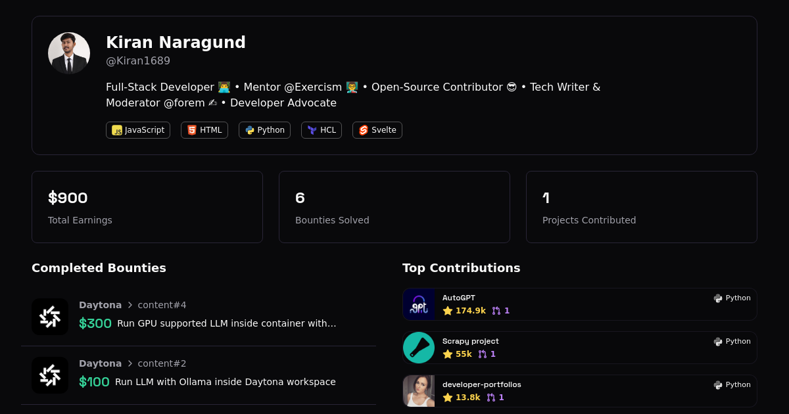Click the @Kiran1689 username handle
Image resolution: width=789 pixels, height=414 pixels.
pyautogui.click(x=138, y=61)
